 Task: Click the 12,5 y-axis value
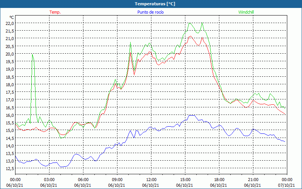(x=10, y=169)
